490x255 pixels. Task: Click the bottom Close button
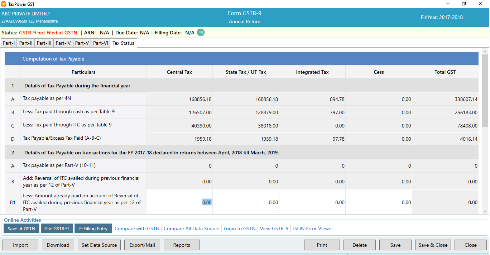click(x=471, y=245)
